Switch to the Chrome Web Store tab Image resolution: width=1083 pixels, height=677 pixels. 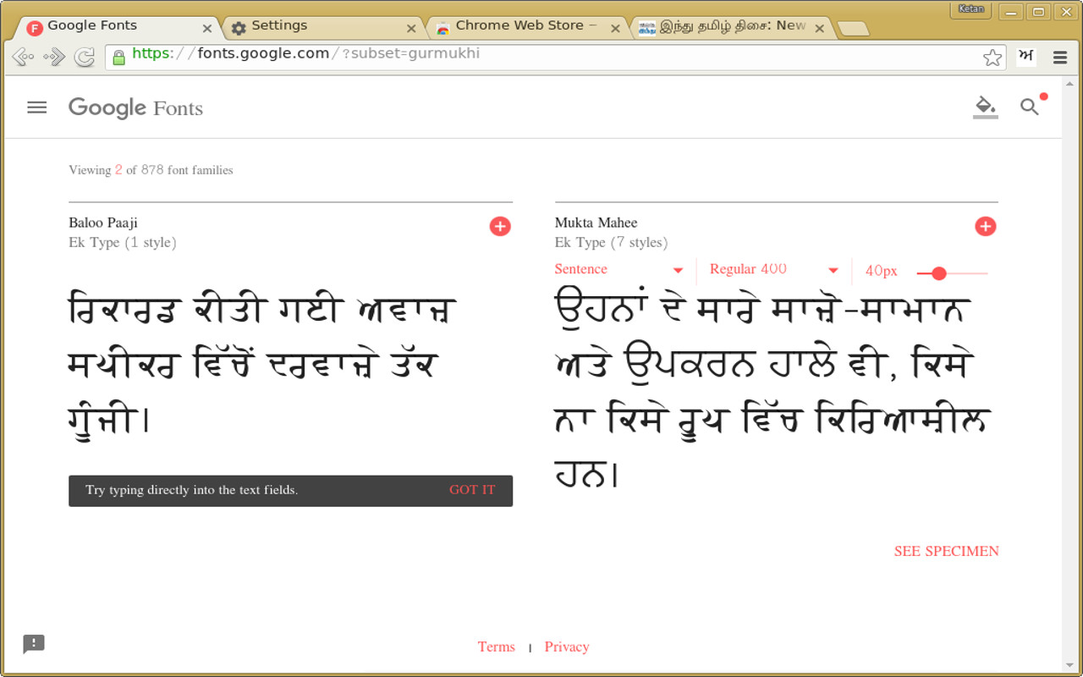tap(520, 25)
